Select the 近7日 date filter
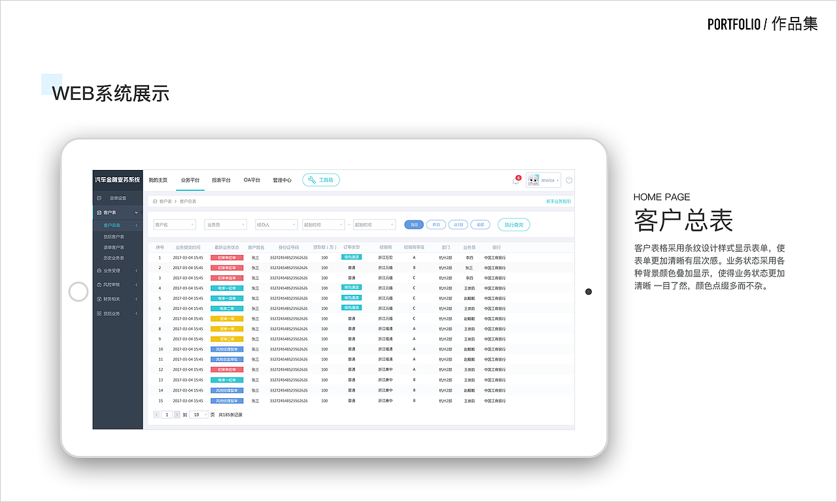Image resolution: width=837 pixels, height=502 pixels. 458,224
